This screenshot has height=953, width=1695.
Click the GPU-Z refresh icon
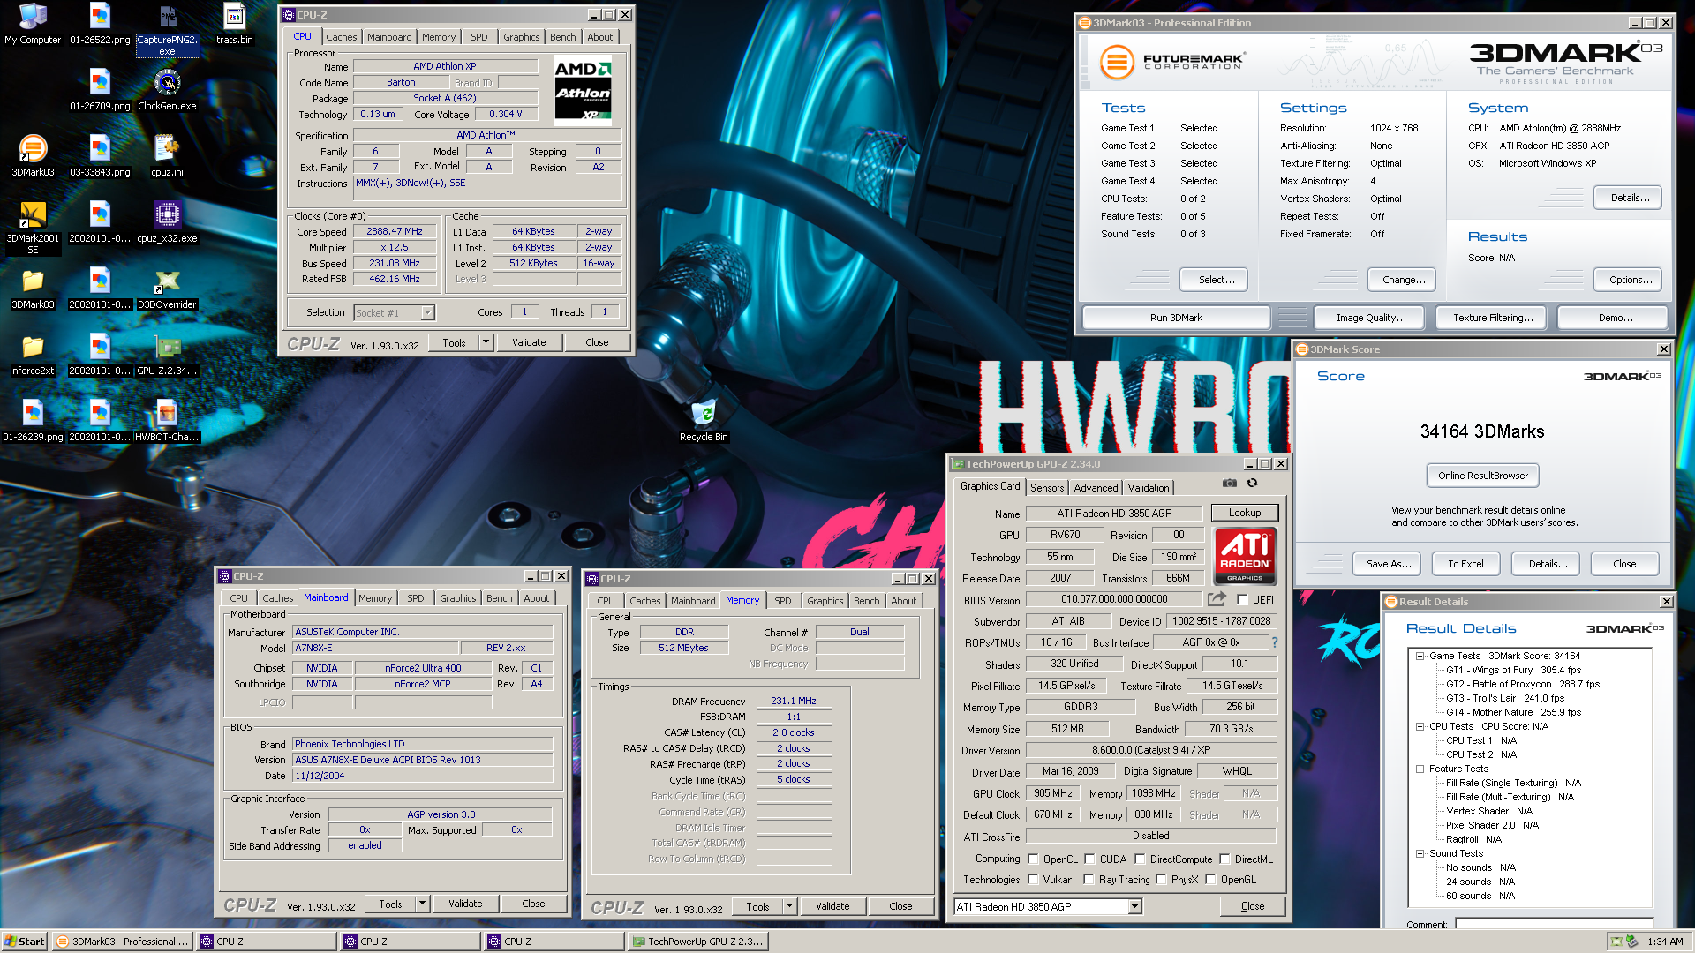1252,484
